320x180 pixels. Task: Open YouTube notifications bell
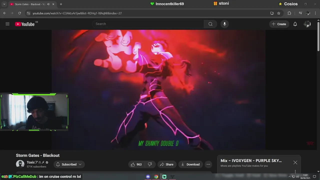tap(295, 24)
